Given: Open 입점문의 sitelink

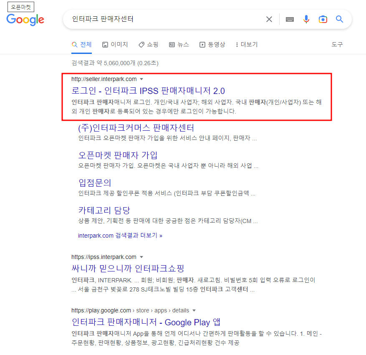Looking at the screenshot, I should coord(95,183).
